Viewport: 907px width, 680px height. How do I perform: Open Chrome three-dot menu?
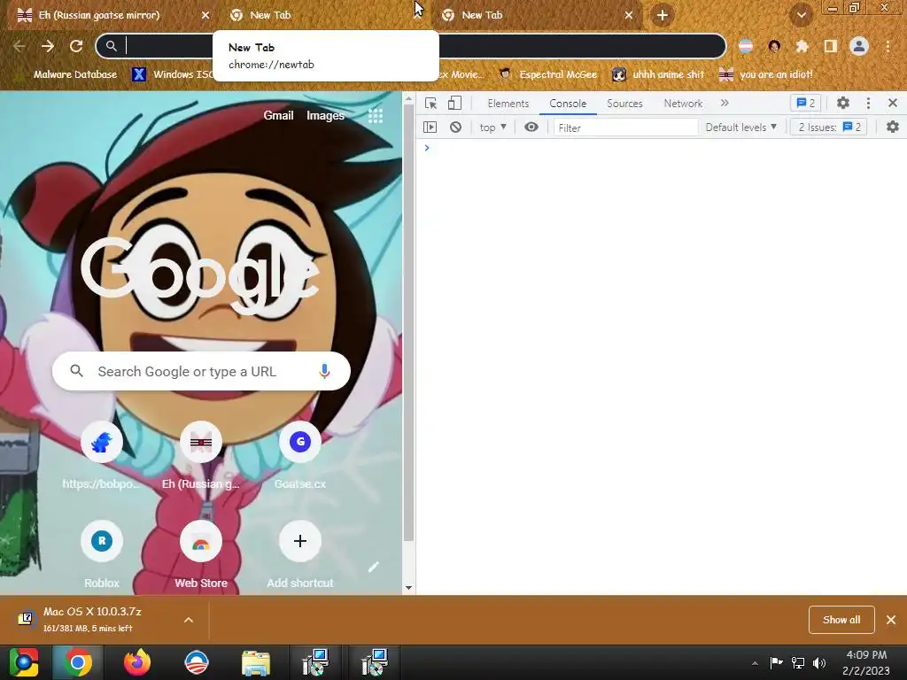pyautogui.click(x=888, y=46)
